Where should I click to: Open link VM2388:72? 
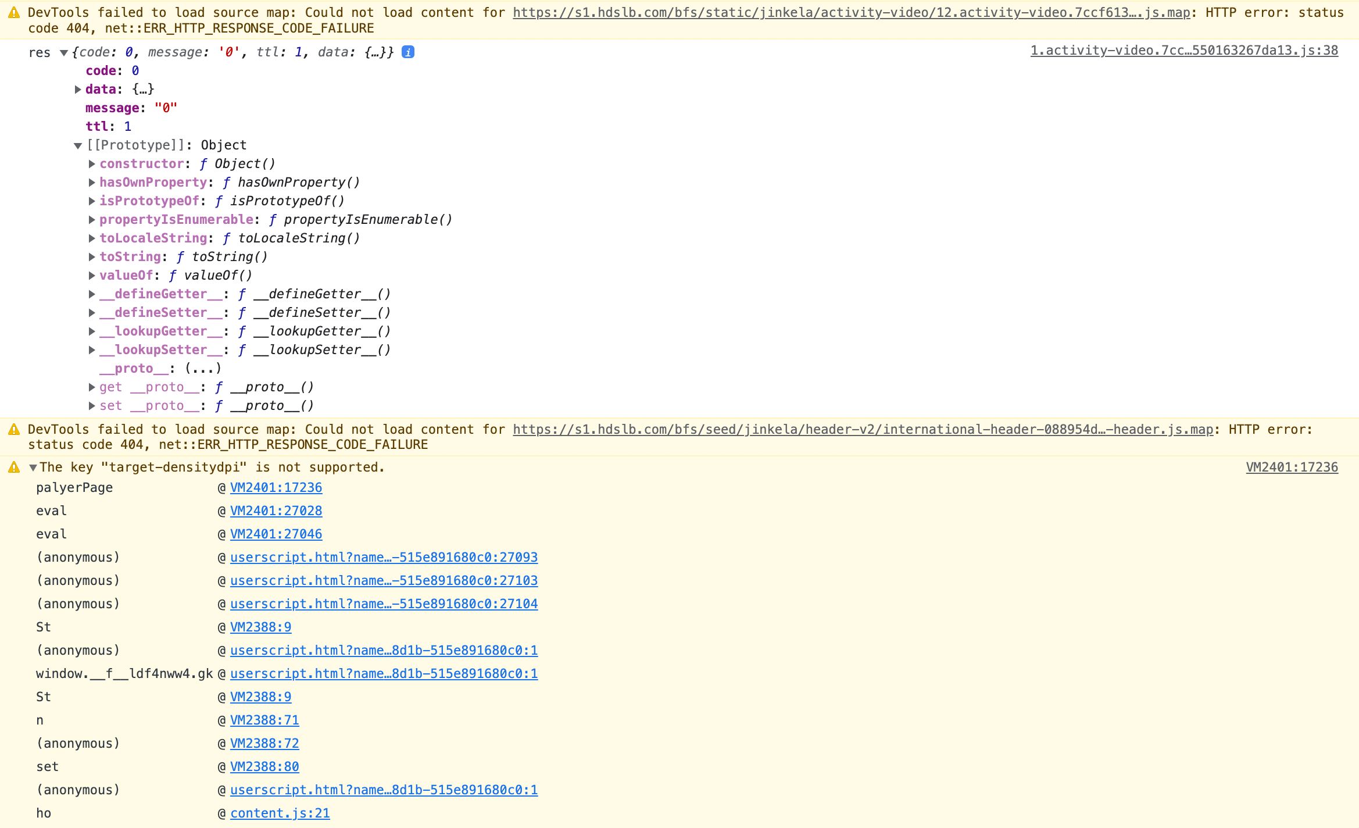(x=264, y=744)
